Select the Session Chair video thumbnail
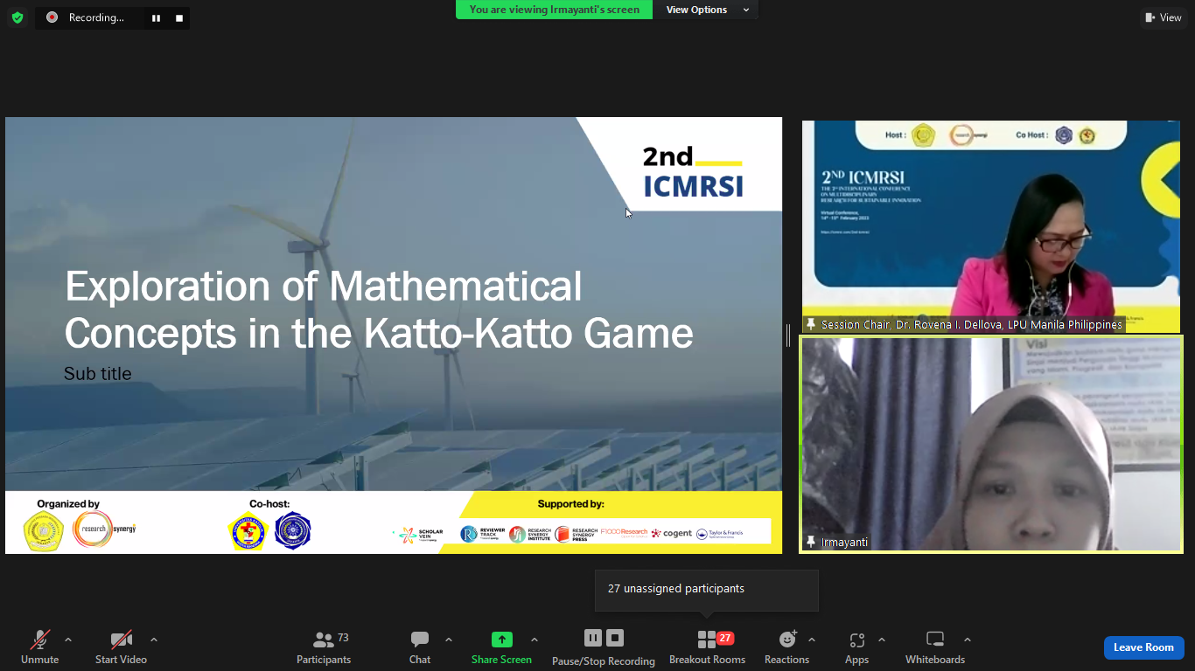The width and height of the screenshot is (1195, 671). (991, 226)
